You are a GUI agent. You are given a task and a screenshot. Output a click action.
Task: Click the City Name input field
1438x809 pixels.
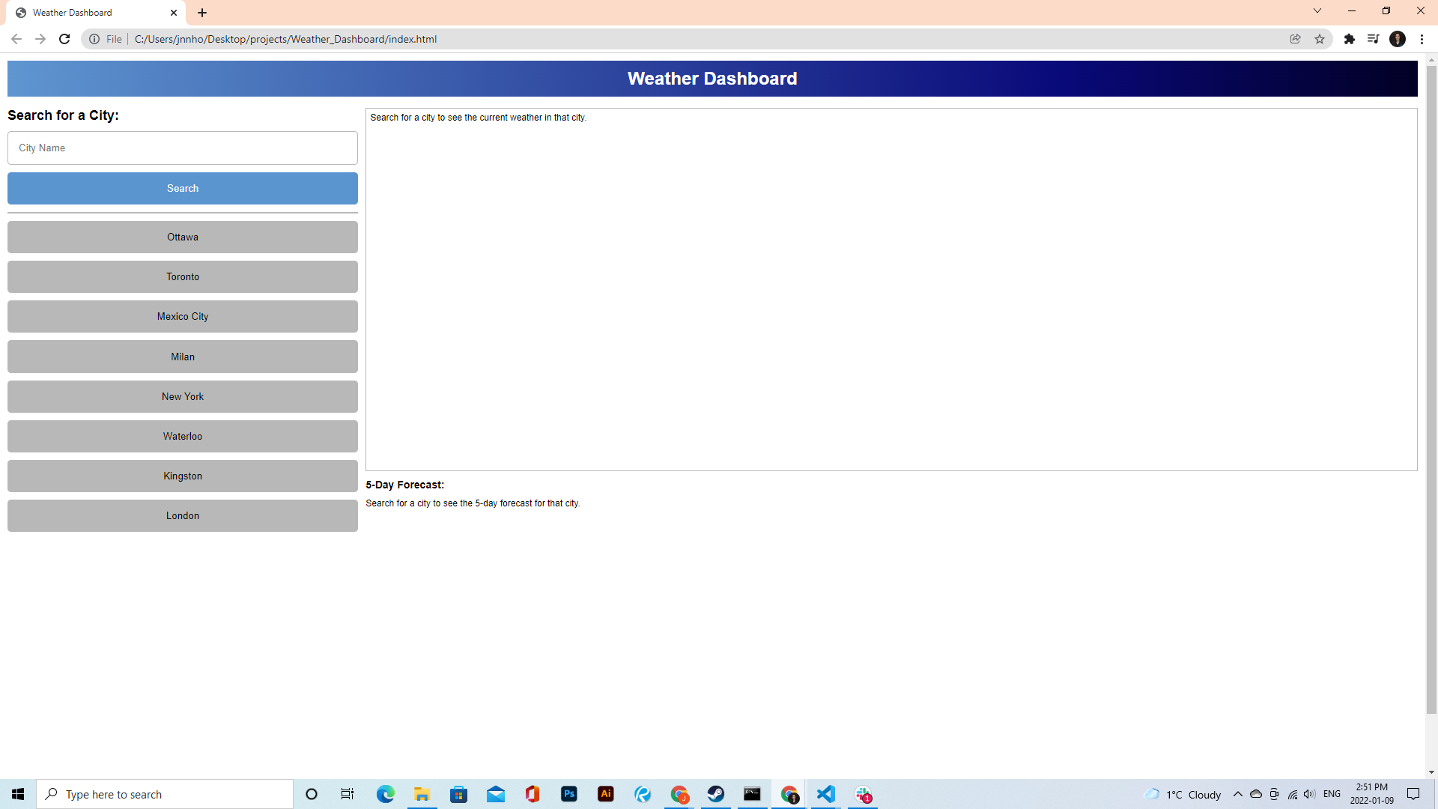(183, 148)
